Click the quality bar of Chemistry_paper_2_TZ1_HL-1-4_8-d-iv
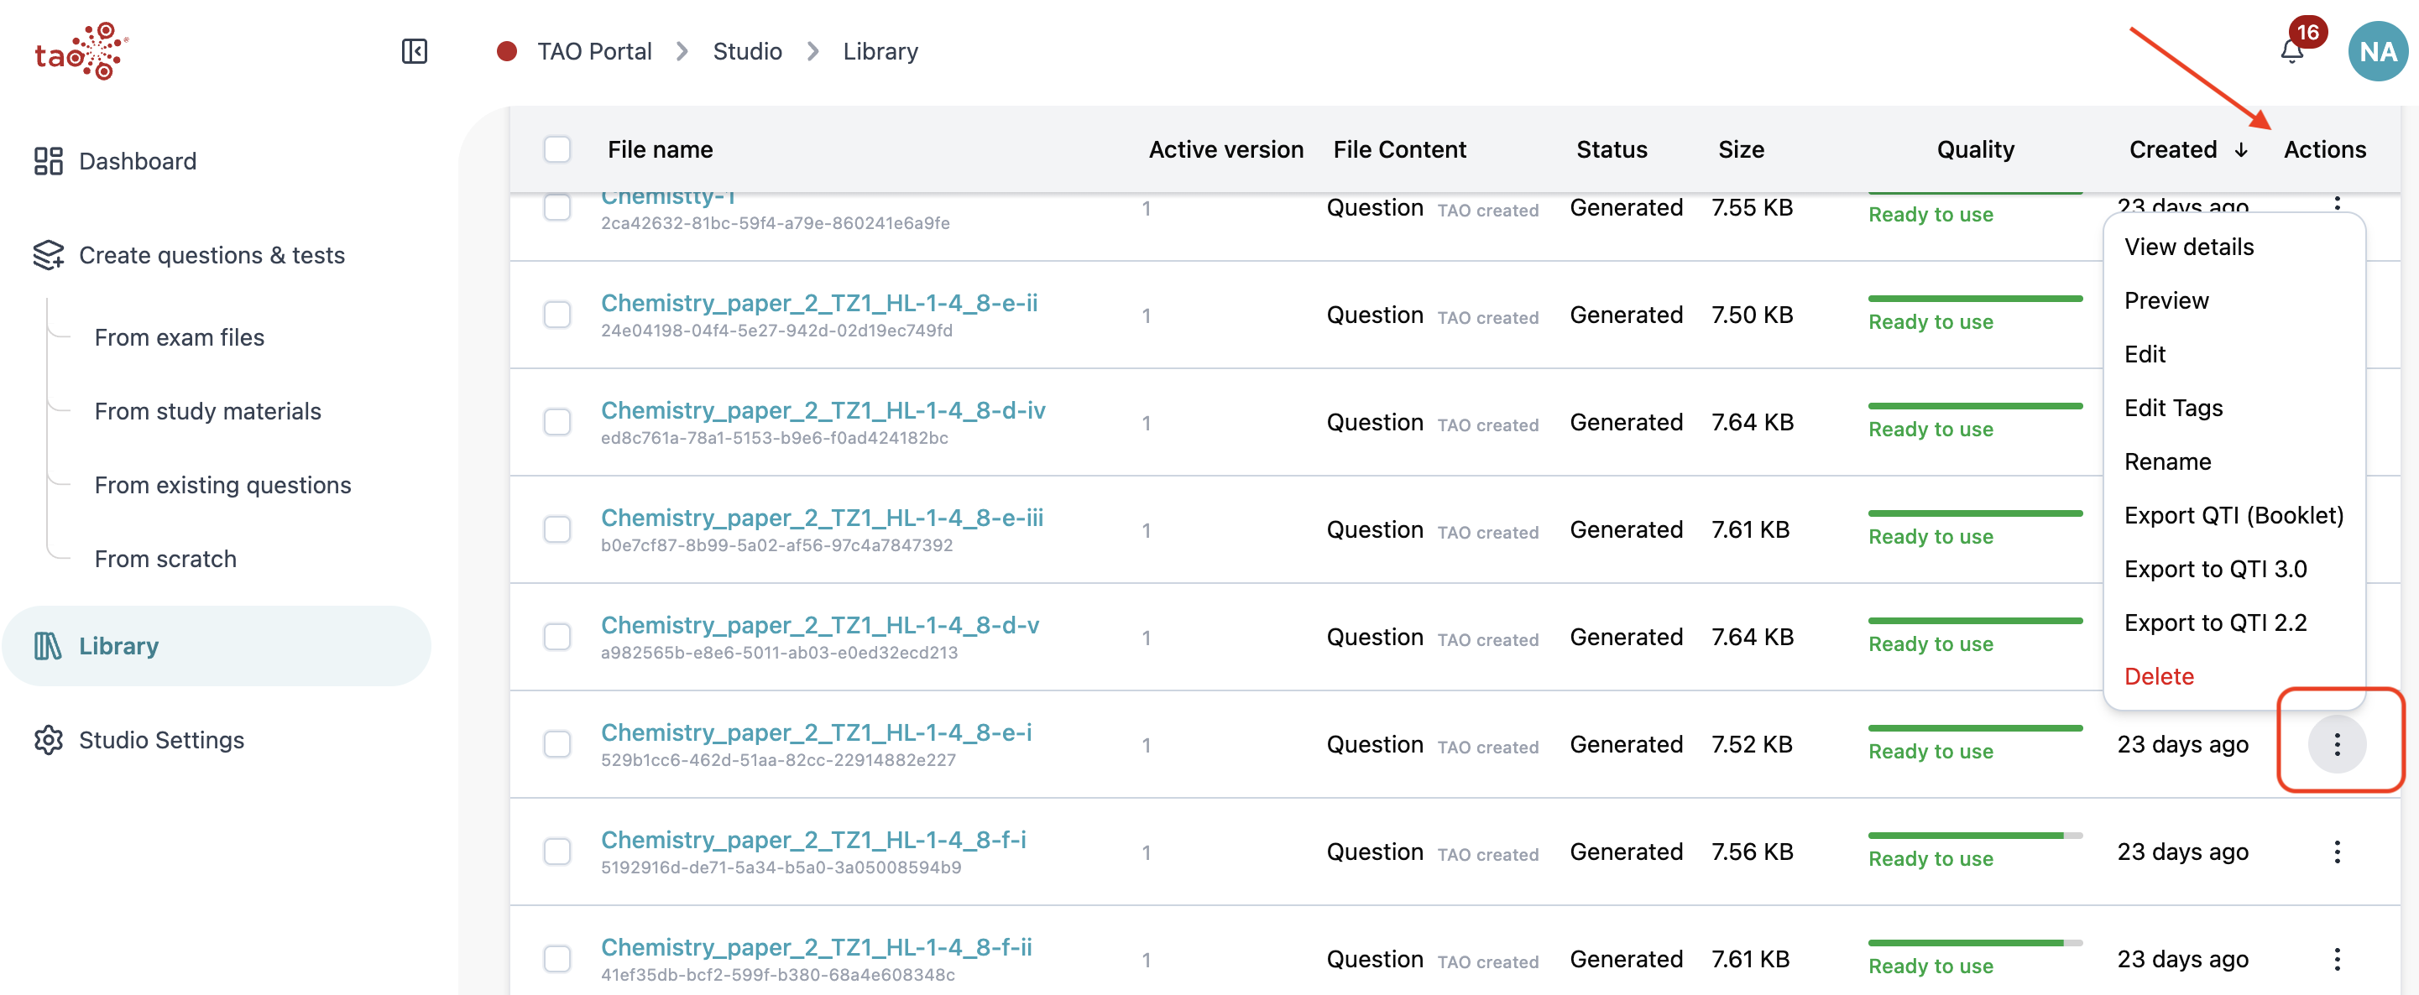This screenshot has width=2419, height=995. (1975, 405)
